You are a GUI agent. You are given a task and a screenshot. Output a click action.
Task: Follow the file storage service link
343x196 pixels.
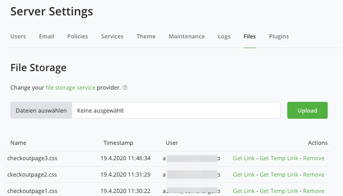(71, 88)
